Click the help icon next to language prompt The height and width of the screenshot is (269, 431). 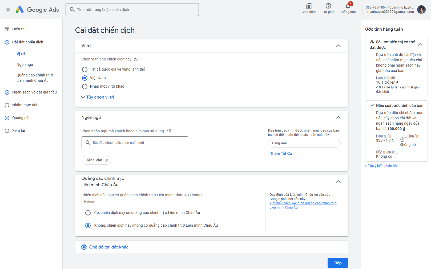pos(169,131)
